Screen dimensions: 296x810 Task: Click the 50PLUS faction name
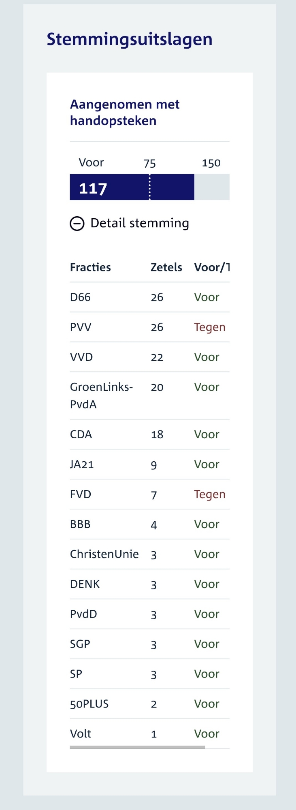pos(89,704)
